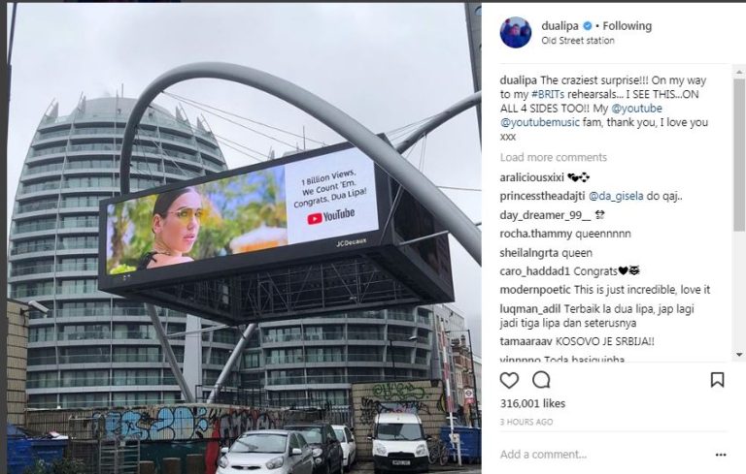The width and height of the screenshot is (746, 474).
Task: Click the billboard photo image
Action: tap(244, 238)
